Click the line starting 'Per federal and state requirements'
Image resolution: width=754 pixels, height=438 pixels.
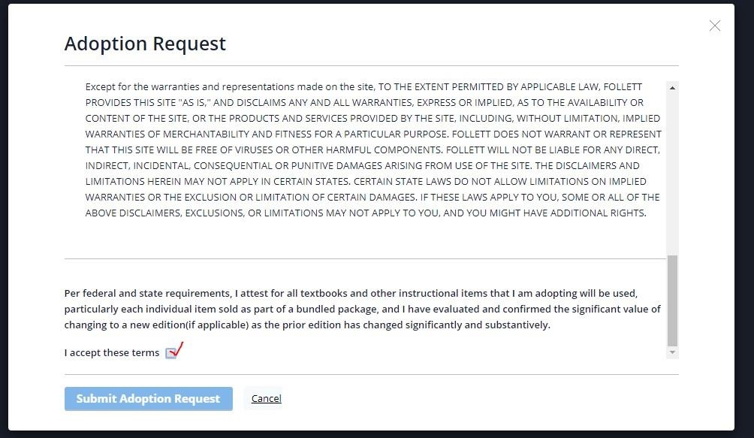pos(351,293)
